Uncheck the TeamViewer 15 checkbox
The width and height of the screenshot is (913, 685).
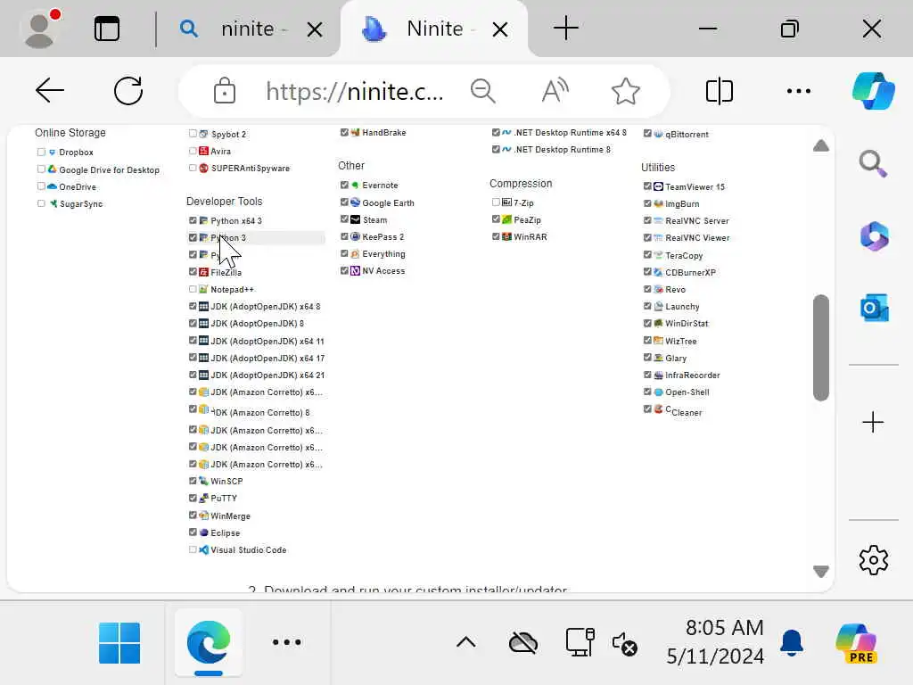(647, 186)
